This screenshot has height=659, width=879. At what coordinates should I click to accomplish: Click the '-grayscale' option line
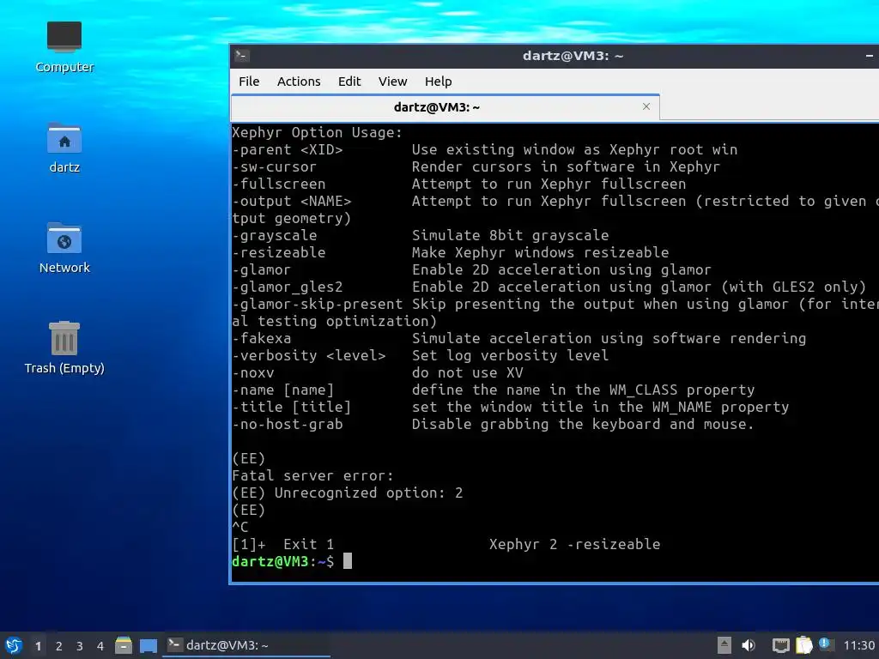pyautogui.click(x=421, y=235)
